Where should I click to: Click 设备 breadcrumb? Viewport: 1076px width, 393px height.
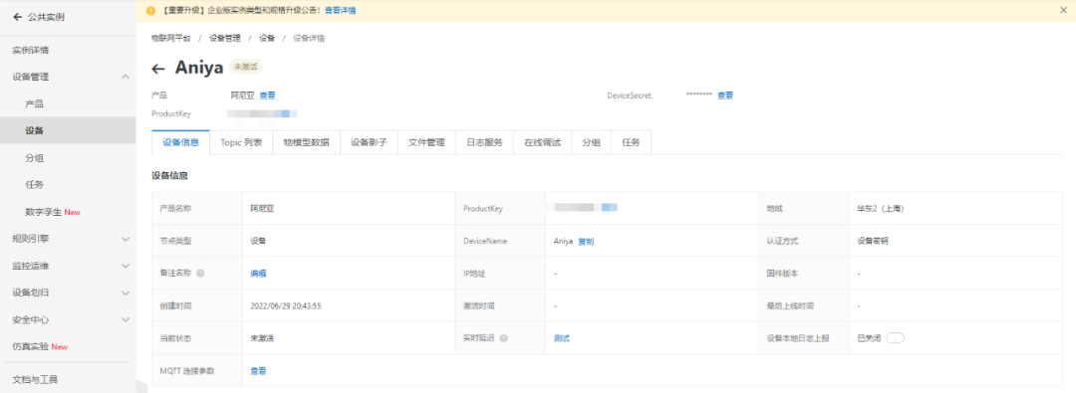267,39
